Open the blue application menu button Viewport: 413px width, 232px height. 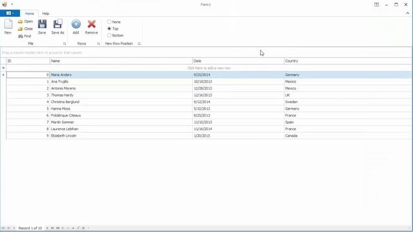tap(10, 13)
